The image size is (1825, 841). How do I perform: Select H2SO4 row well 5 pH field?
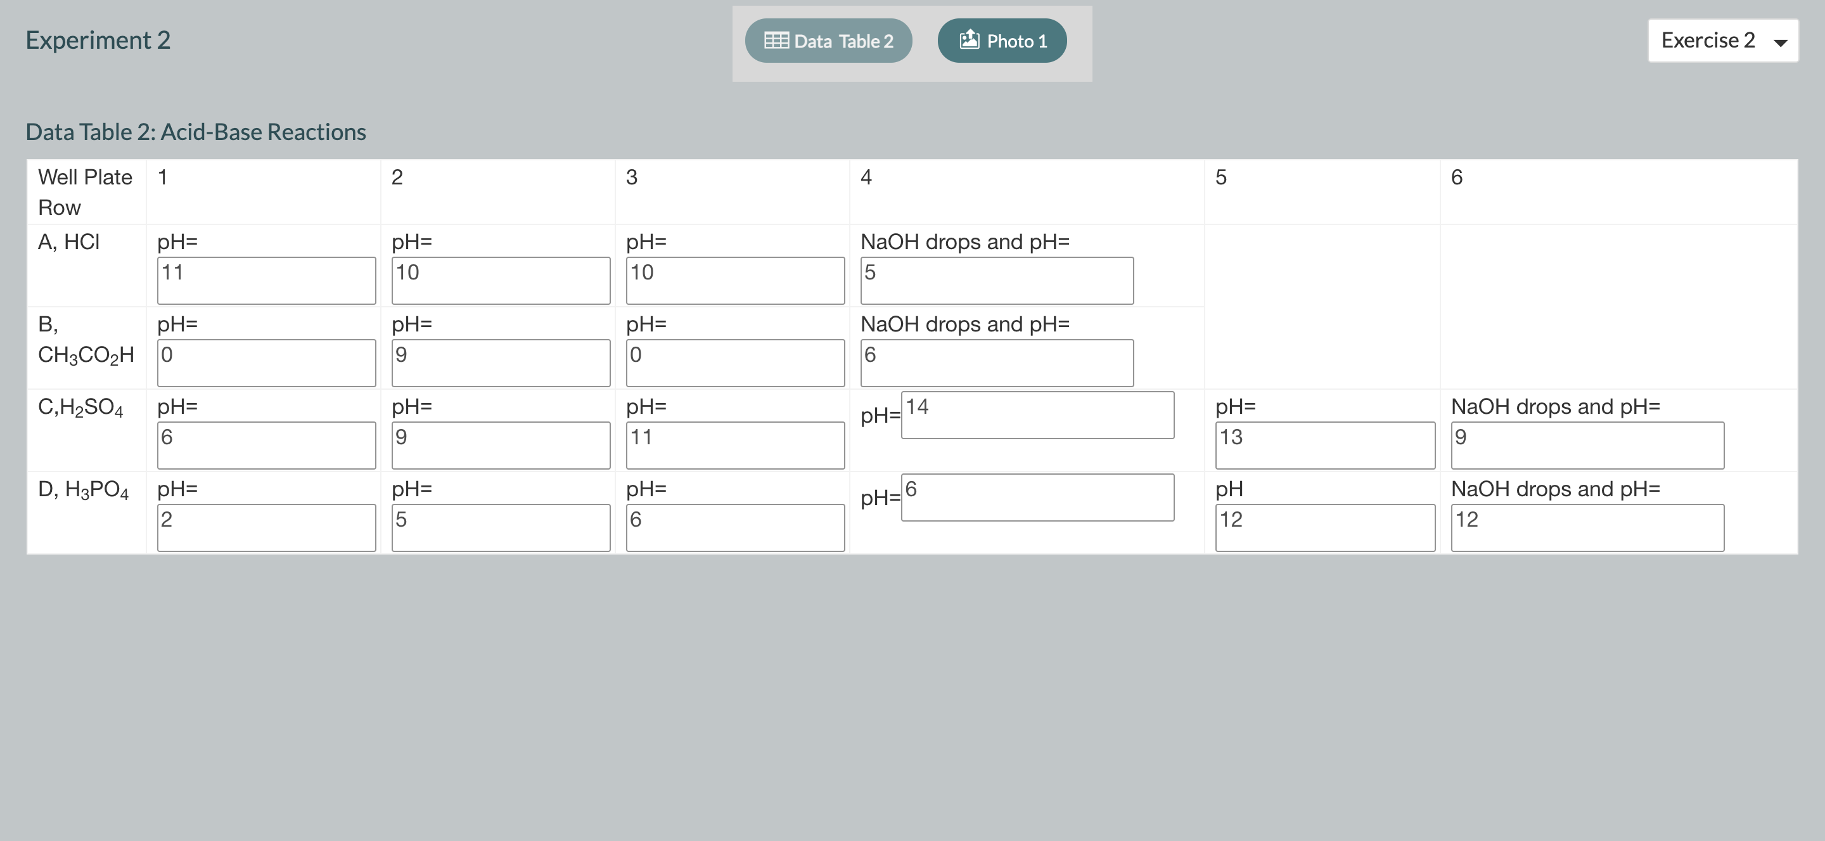point(1325,445)
